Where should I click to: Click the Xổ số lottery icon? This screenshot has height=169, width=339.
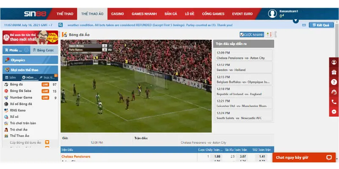pyautogui.click(x=6, y=117)
